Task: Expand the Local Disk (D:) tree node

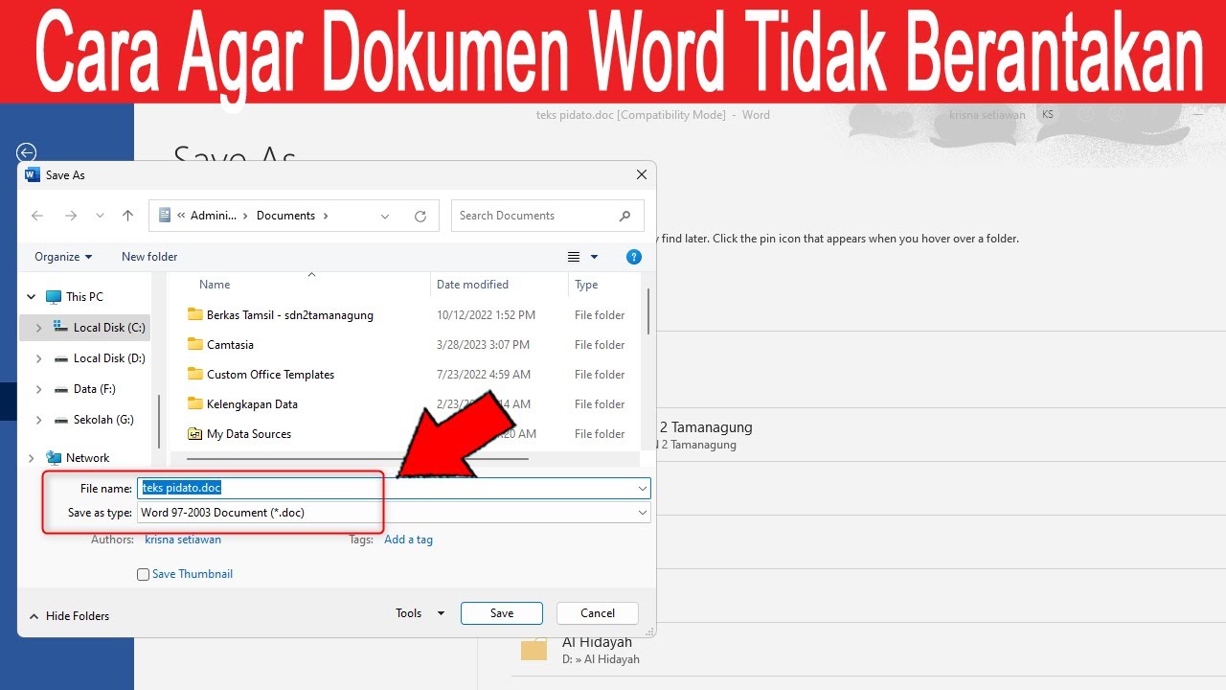Action: point(38,358)
